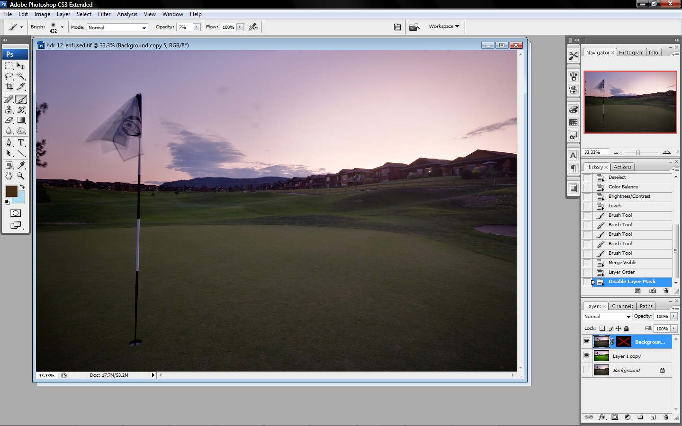Select the Gradient tool
Viewport: 682px width, 426px height.
coord(21,120)
